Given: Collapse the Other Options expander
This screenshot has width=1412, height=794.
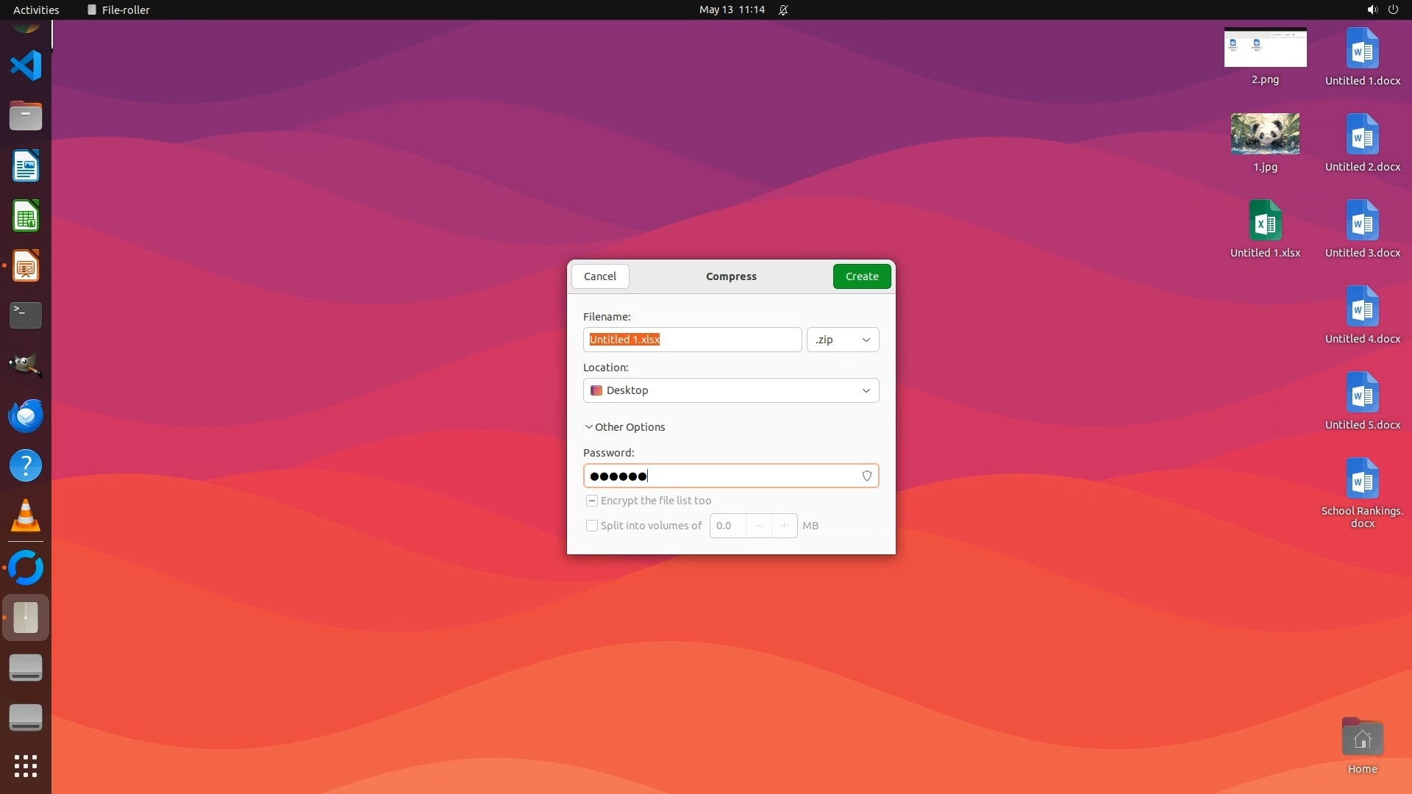Looking at the screenshot, I should click(x=624, y=427).
